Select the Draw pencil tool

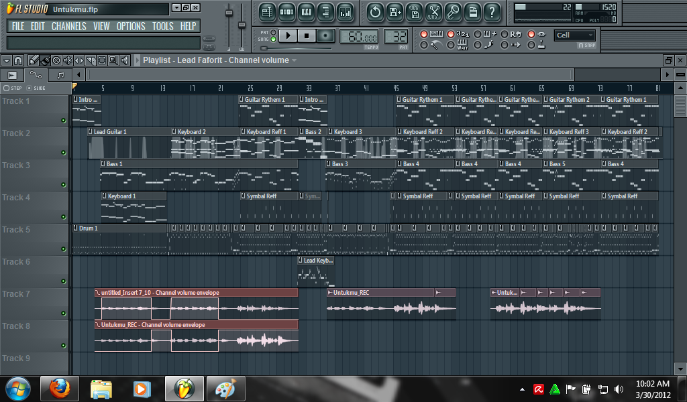(34, 60)
